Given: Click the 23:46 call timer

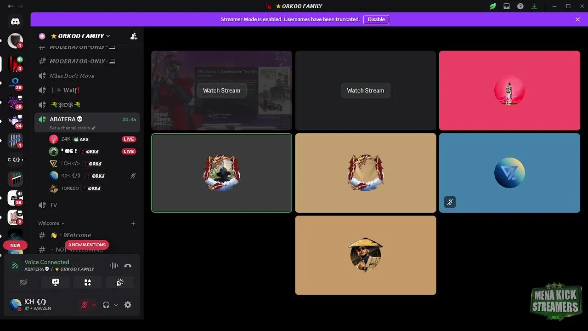Looking at the screenshot, I should 129,120.
